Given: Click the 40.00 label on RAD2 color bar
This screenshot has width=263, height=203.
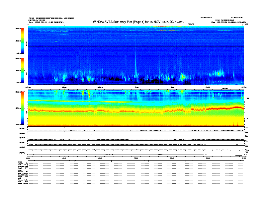Looking at the screenshot, I should (18, 29).
